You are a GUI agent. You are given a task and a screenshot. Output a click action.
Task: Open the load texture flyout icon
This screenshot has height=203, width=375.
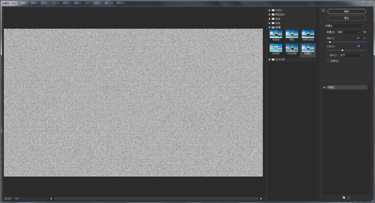pyautogui.click(x=364, y=32)
